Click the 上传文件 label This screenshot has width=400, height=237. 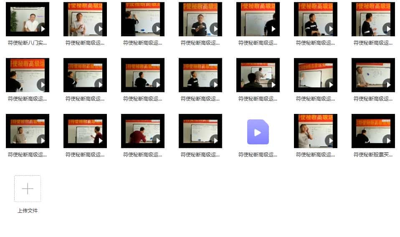click(x=28, y=211)
